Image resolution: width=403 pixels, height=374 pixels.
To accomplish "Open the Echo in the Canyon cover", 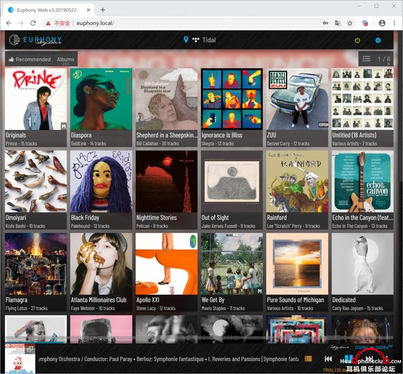I will point(362,181).
